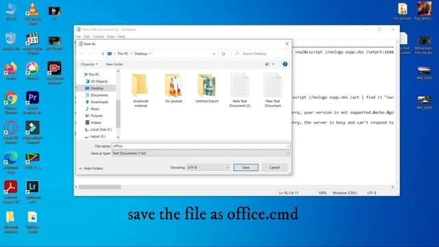Click the navigation tree scroll down arrow
Image resolution: width=439 pixels, height=247 pixels.
pyautogui.click(x=118, y=137)
